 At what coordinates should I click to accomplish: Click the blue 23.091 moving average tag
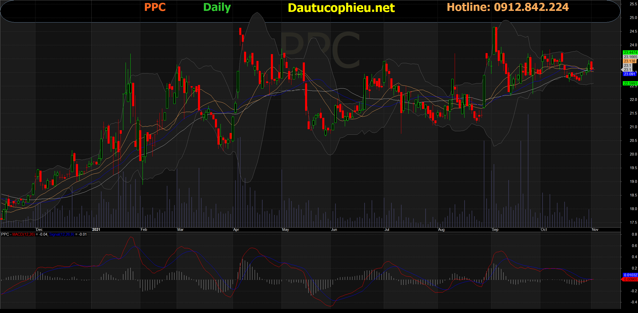[630, 74]
